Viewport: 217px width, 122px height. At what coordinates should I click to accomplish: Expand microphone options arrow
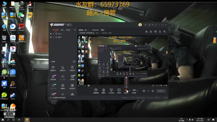(129, 91)
